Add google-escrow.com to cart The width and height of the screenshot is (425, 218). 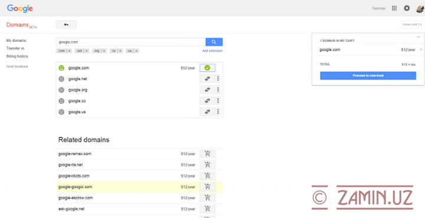coord(208,198)
